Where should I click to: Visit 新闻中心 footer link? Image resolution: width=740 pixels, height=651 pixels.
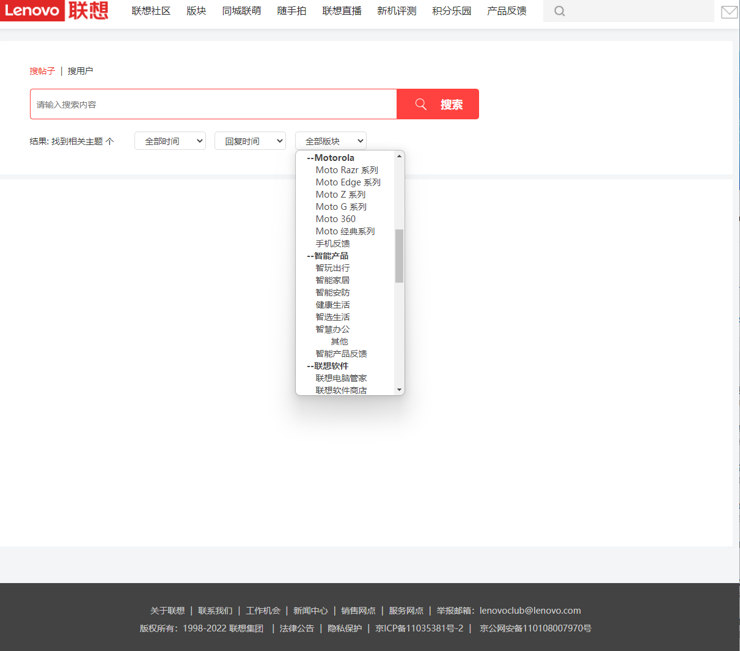point(310,611)
